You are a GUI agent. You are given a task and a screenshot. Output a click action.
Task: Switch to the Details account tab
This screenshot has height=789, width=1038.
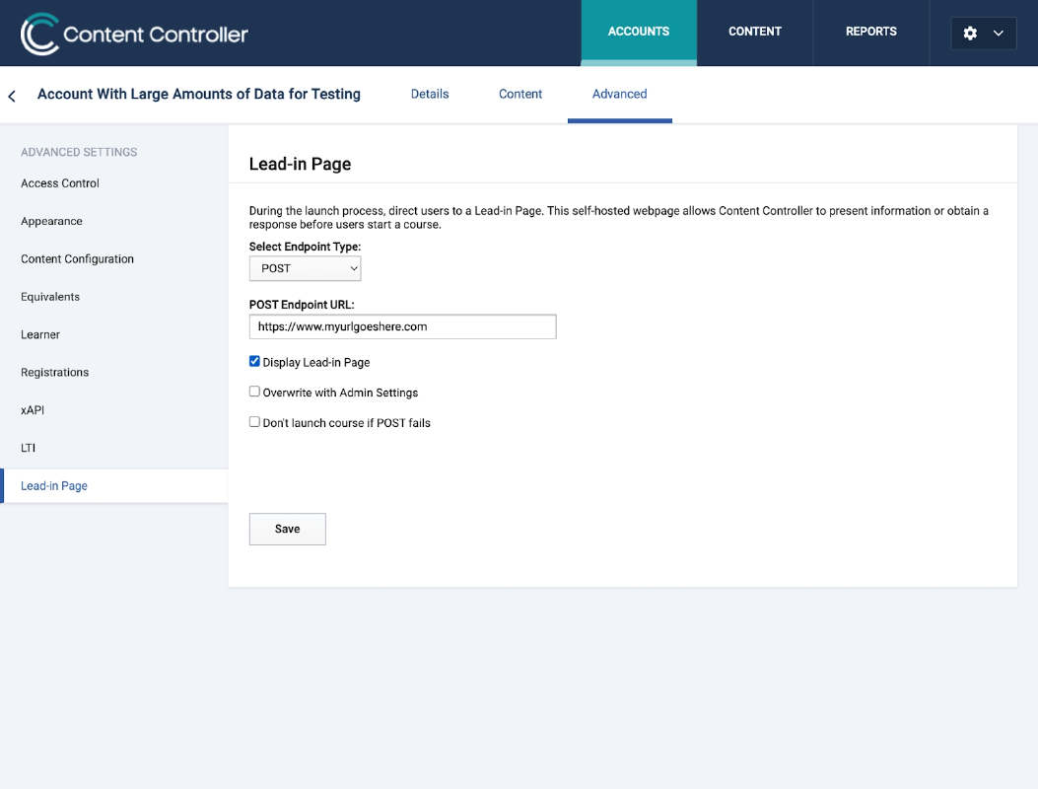430,94
